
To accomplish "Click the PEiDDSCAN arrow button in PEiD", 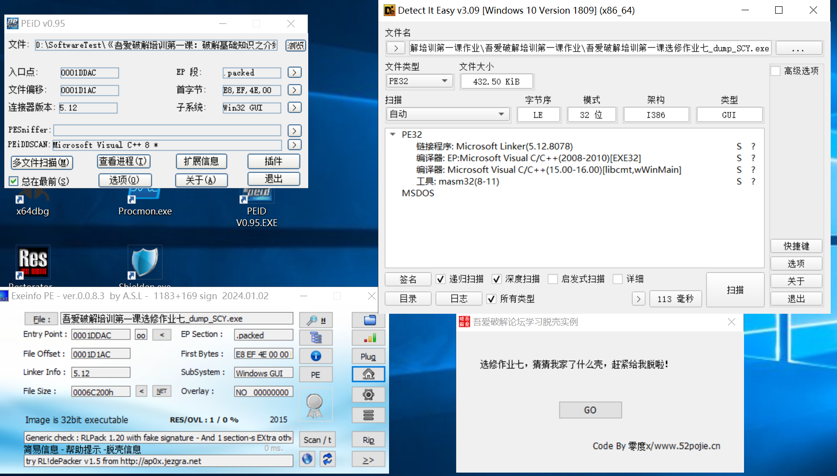I will [294, 144].
